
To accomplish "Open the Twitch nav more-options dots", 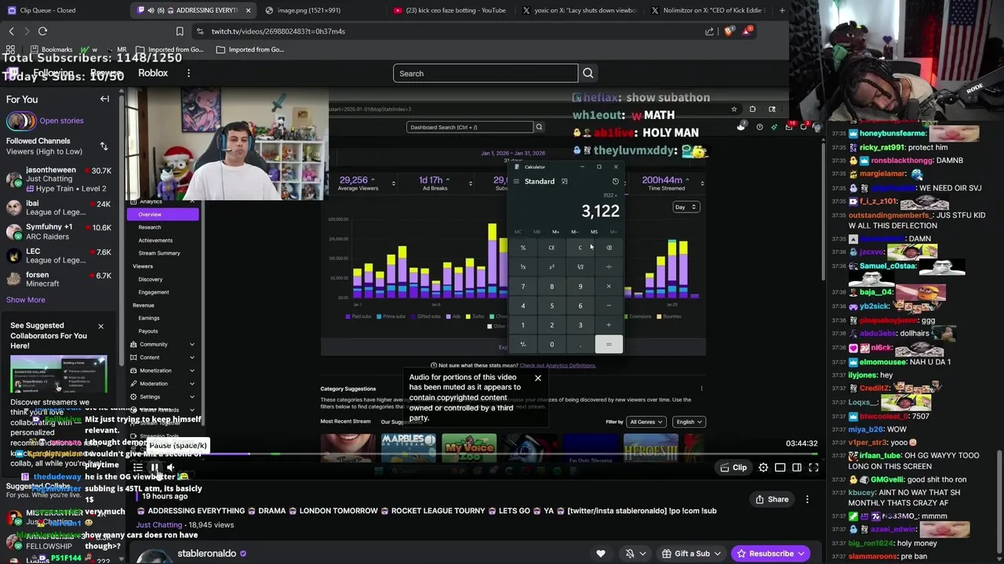I will (188, 73).
